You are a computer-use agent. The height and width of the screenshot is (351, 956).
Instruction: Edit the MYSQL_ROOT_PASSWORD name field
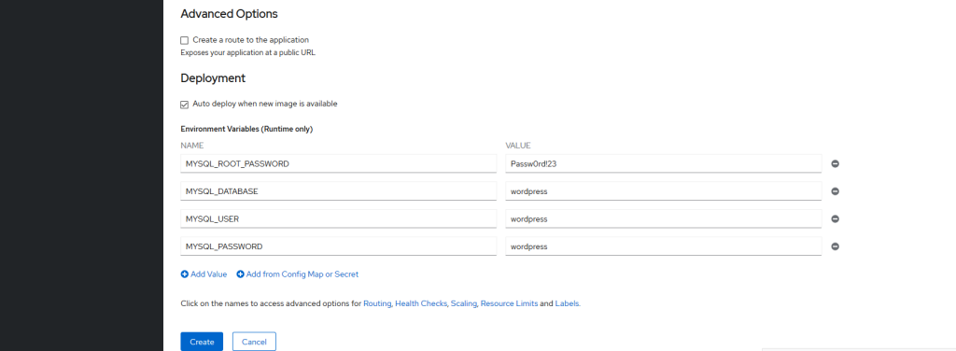[x=338, y=164]
